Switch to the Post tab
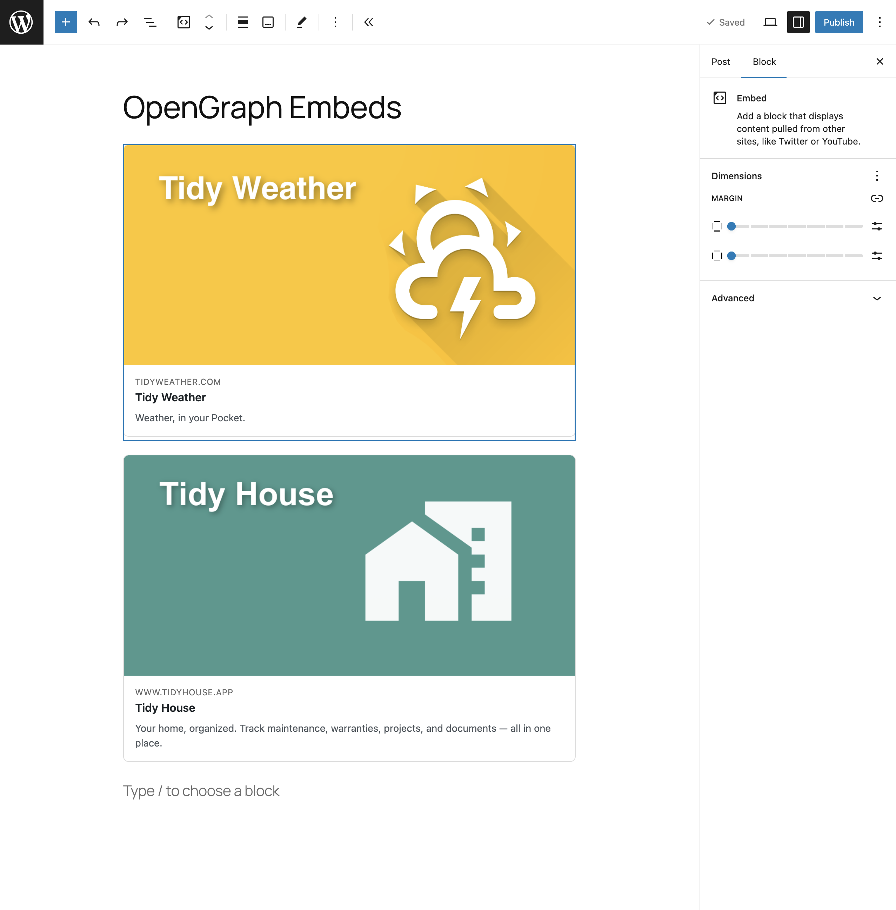The image size is (896, 910). point(721,62)
